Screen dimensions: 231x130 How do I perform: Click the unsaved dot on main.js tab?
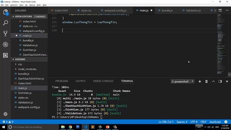point(151,10)
